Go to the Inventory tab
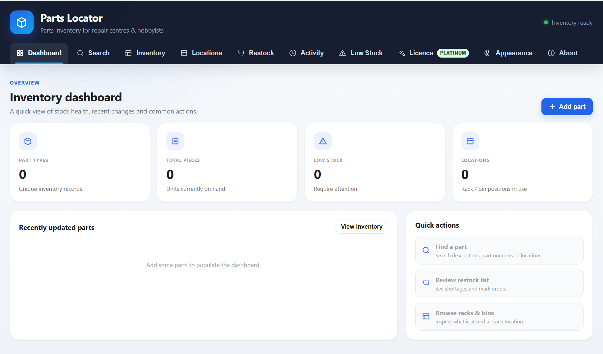This screenshot has width=603, height=354. (145, 53)
